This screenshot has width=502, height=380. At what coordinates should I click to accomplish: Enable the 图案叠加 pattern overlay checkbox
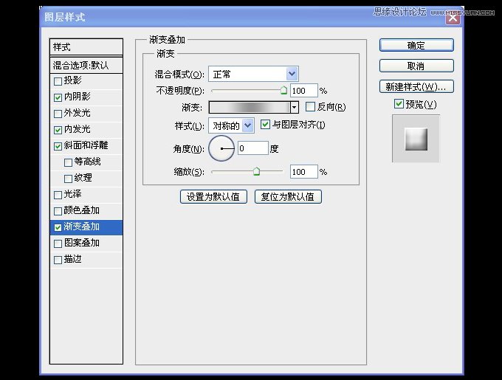tap(58, 243)
